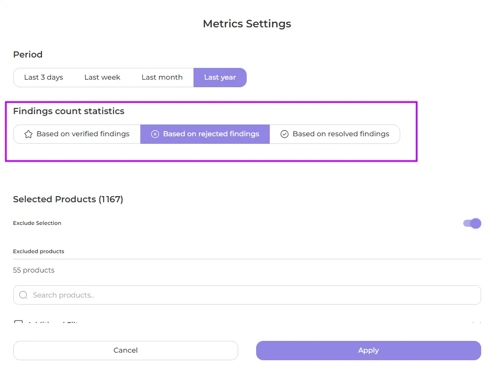492x372 pixels.
Task: Toggle the Exclude Selection switch
Action: [x=472, y=223]
